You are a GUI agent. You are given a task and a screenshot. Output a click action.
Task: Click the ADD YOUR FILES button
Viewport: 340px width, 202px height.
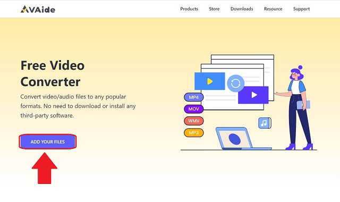point(47,142)
